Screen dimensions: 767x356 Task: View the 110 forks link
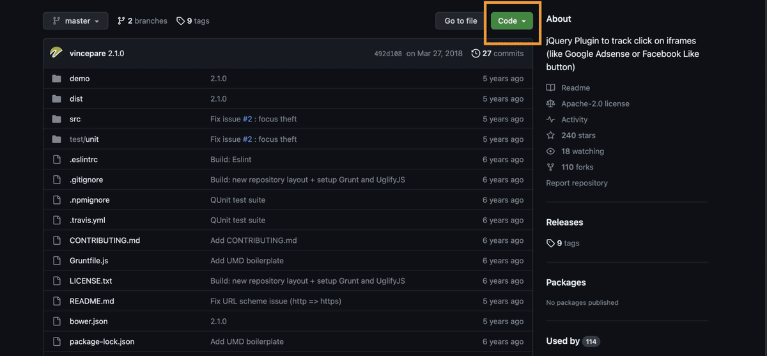577,167
